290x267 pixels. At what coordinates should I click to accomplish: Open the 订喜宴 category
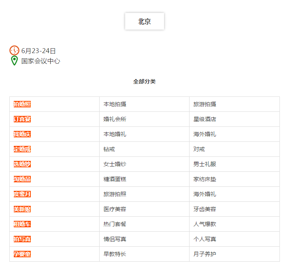pyautogui.click(x=22, y=119)
